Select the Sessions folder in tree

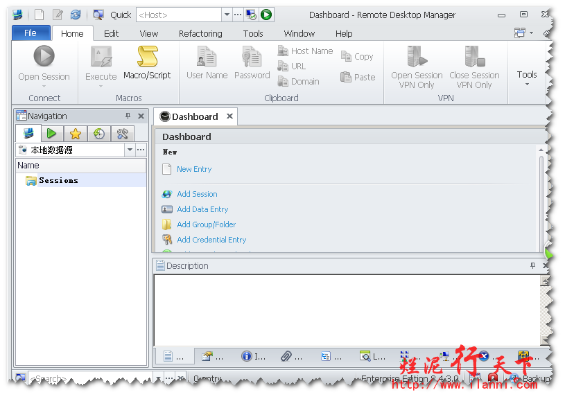[58, 180]
